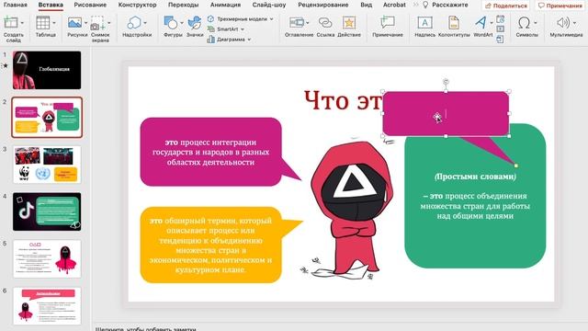588x331 pixels.
Task: Switch to the Рисование tab
Action: [x=90, y=5]
